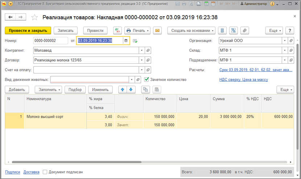Open the info icon in title bar
This screenshot has width=301, height=179.
[272, 4]
